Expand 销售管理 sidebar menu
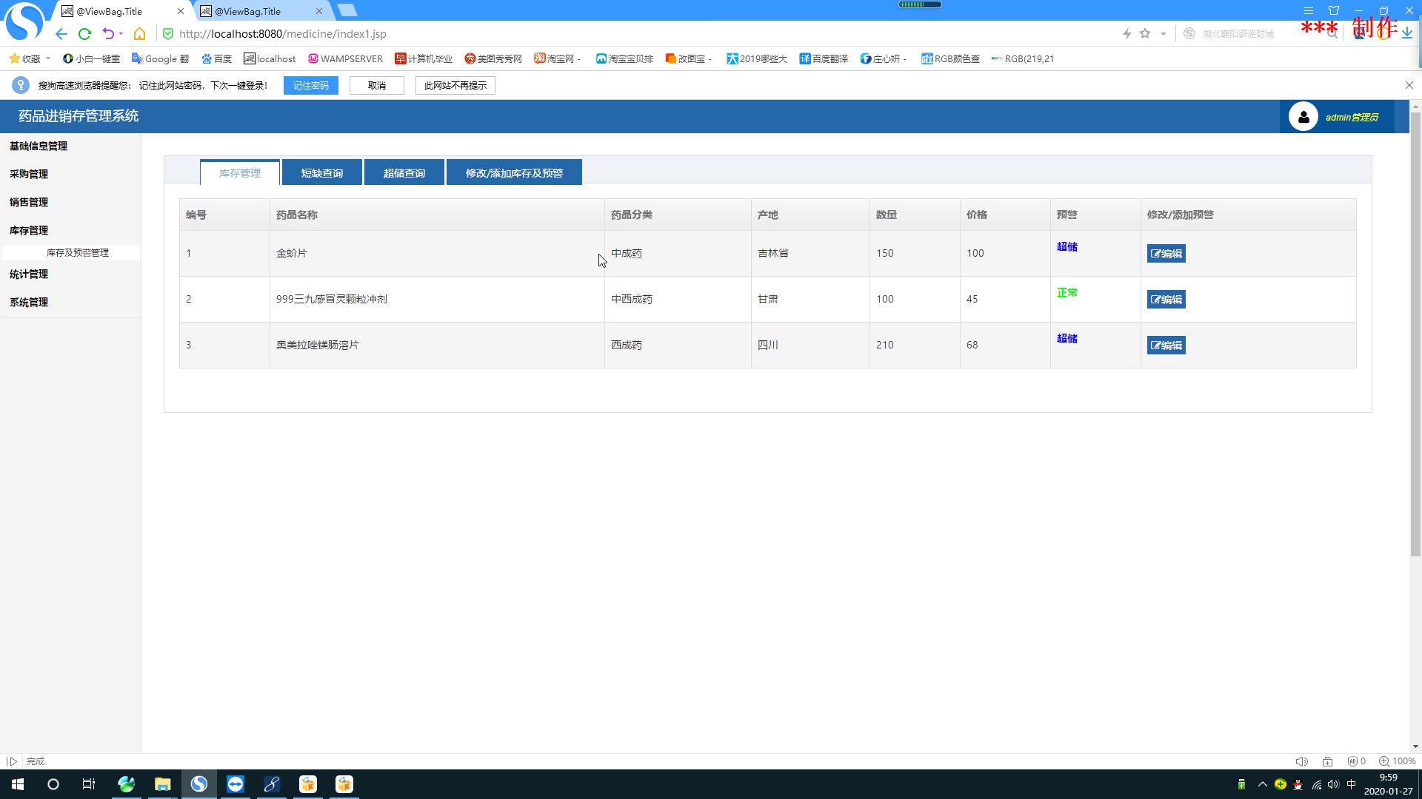 pos(29,202)
